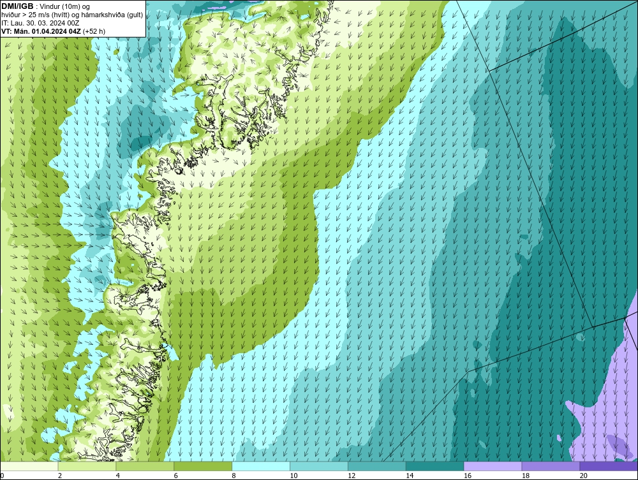Click the legend value label '16'
Image resolution: width=638 pixels, height=480 pixels.
468,476
